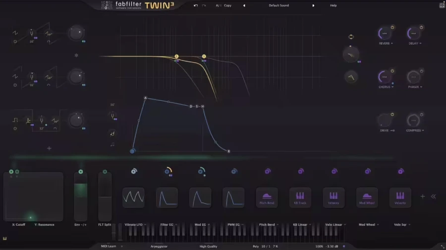Open the CHORUS dropdown
This screenshot has width=446, height=250.
[386, 87]
